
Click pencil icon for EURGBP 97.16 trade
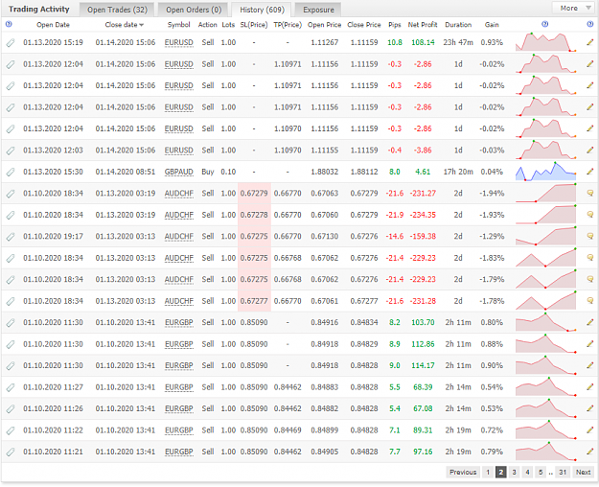[x=590, y=452]
